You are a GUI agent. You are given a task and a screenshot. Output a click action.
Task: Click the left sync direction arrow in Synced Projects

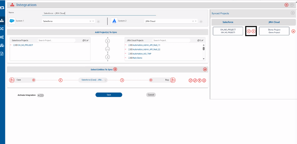coord(249,31)
